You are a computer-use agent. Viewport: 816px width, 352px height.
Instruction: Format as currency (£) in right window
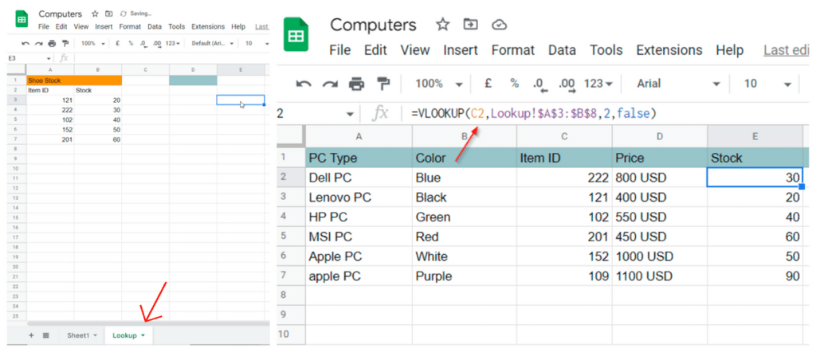(488, 84)
